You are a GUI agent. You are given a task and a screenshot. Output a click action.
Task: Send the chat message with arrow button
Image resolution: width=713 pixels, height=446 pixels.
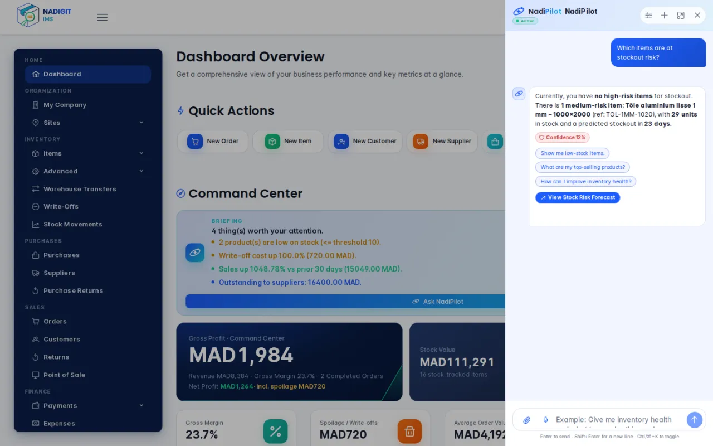coord(695,420)
